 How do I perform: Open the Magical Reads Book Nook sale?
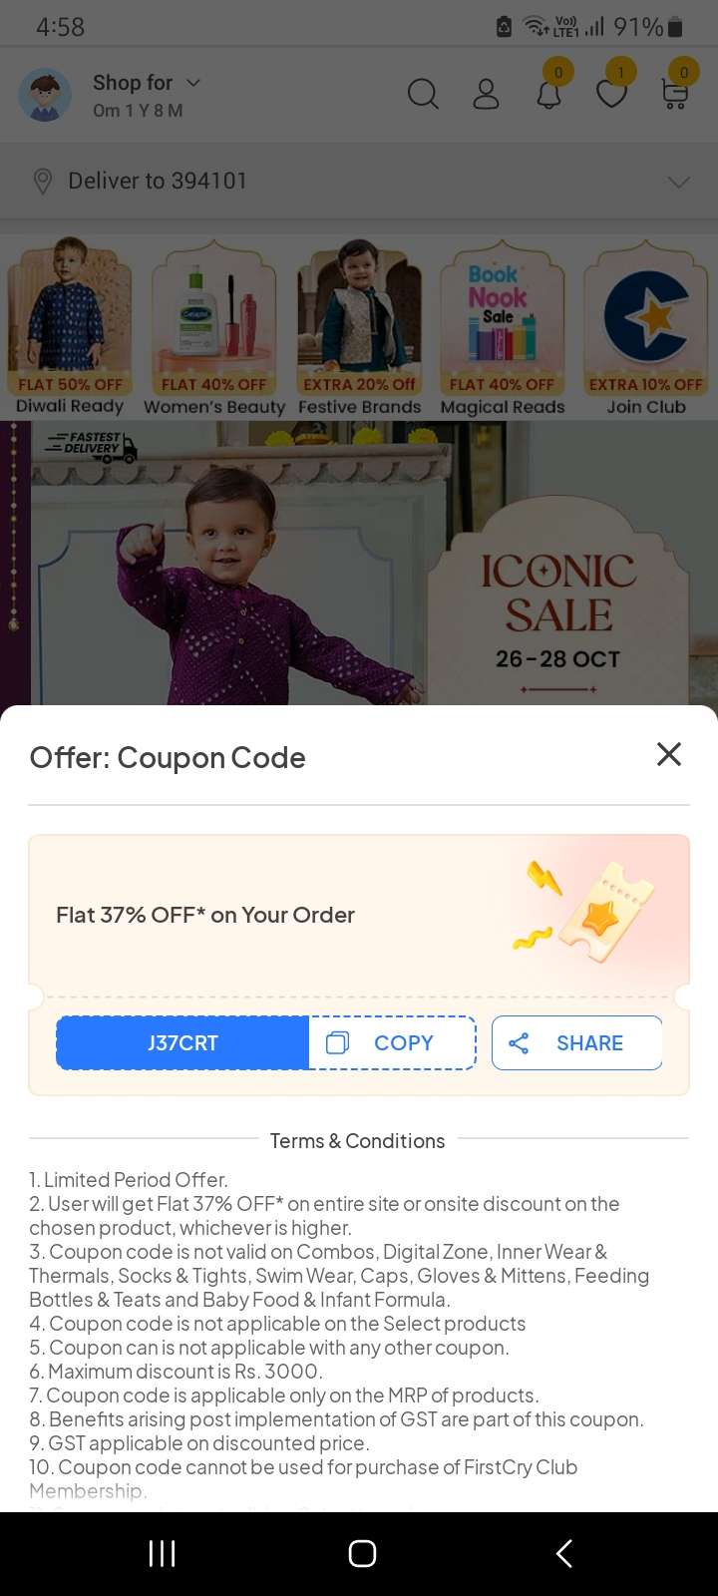click(503, 326)
